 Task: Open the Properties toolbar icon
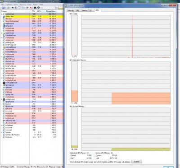(x=27, y=8)
